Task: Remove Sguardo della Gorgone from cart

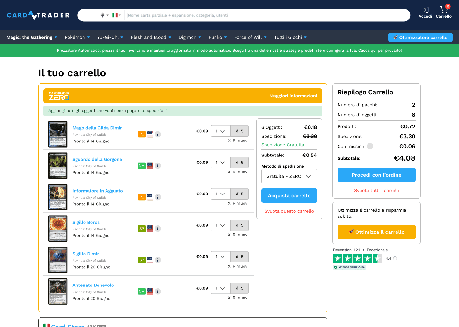Action: 238,172
